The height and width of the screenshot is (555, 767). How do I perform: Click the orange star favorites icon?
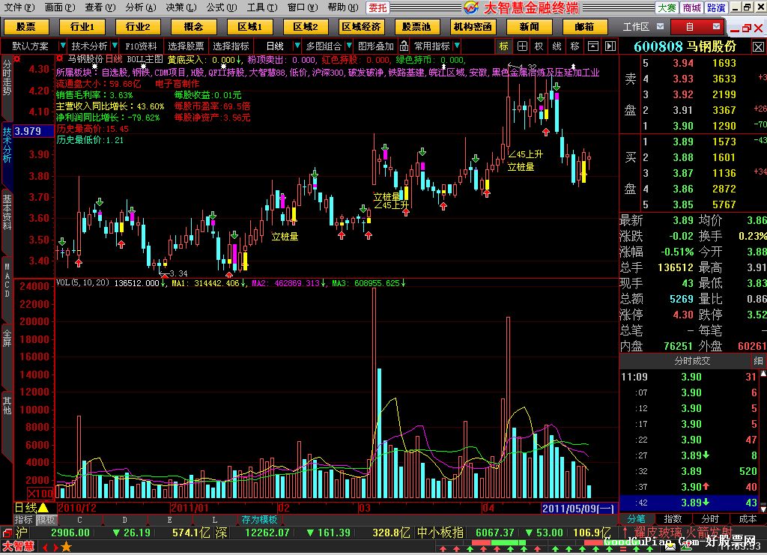point(66,547)
